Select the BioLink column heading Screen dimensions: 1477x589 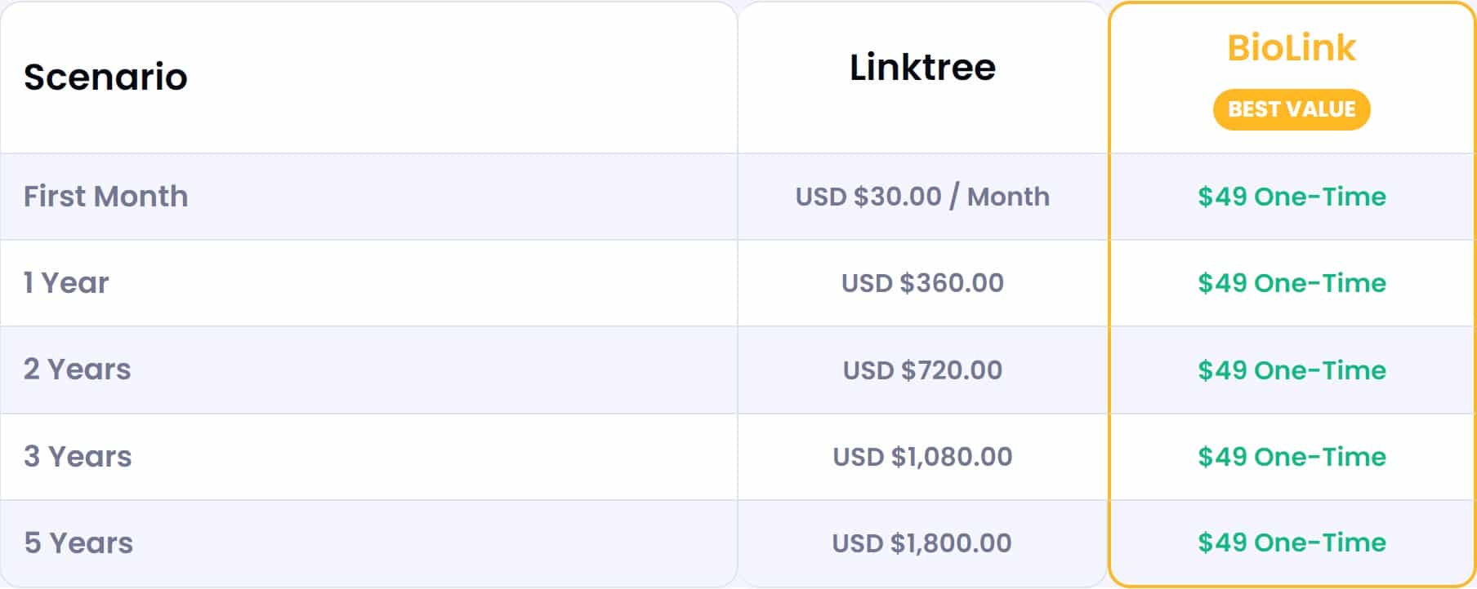(x=1292, y=48)
